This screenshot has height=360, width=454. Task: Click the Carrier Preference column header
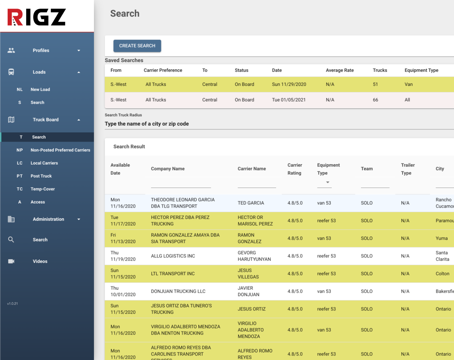(x=163, y=70)
